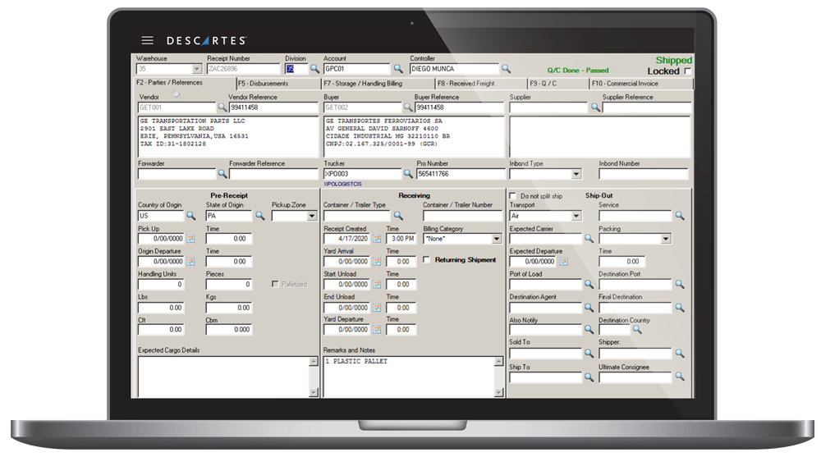
Task: Click the Vendor lookup magnifier icon
Action: 222,107
